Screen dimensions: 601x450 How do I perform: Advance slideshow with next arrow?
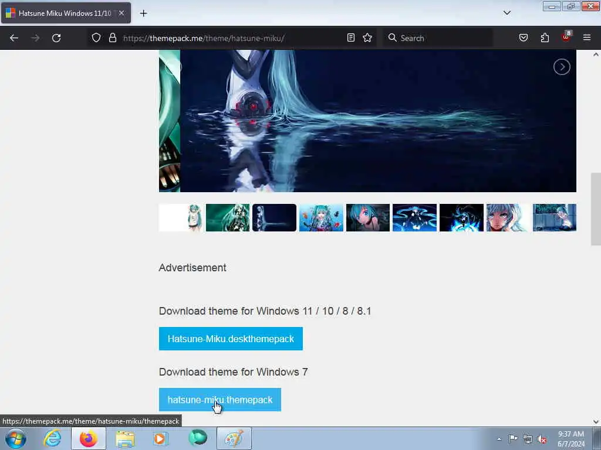click(x=562, y=67)
